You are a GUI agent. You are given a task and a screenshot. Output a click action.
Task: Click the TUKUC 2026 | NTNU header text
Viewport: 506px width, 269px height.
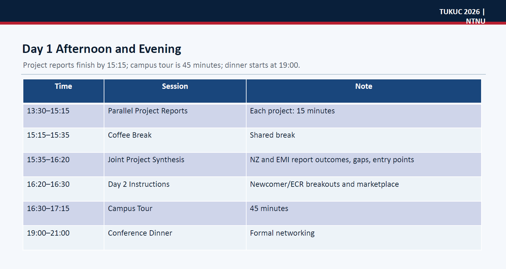click(462, 16)
